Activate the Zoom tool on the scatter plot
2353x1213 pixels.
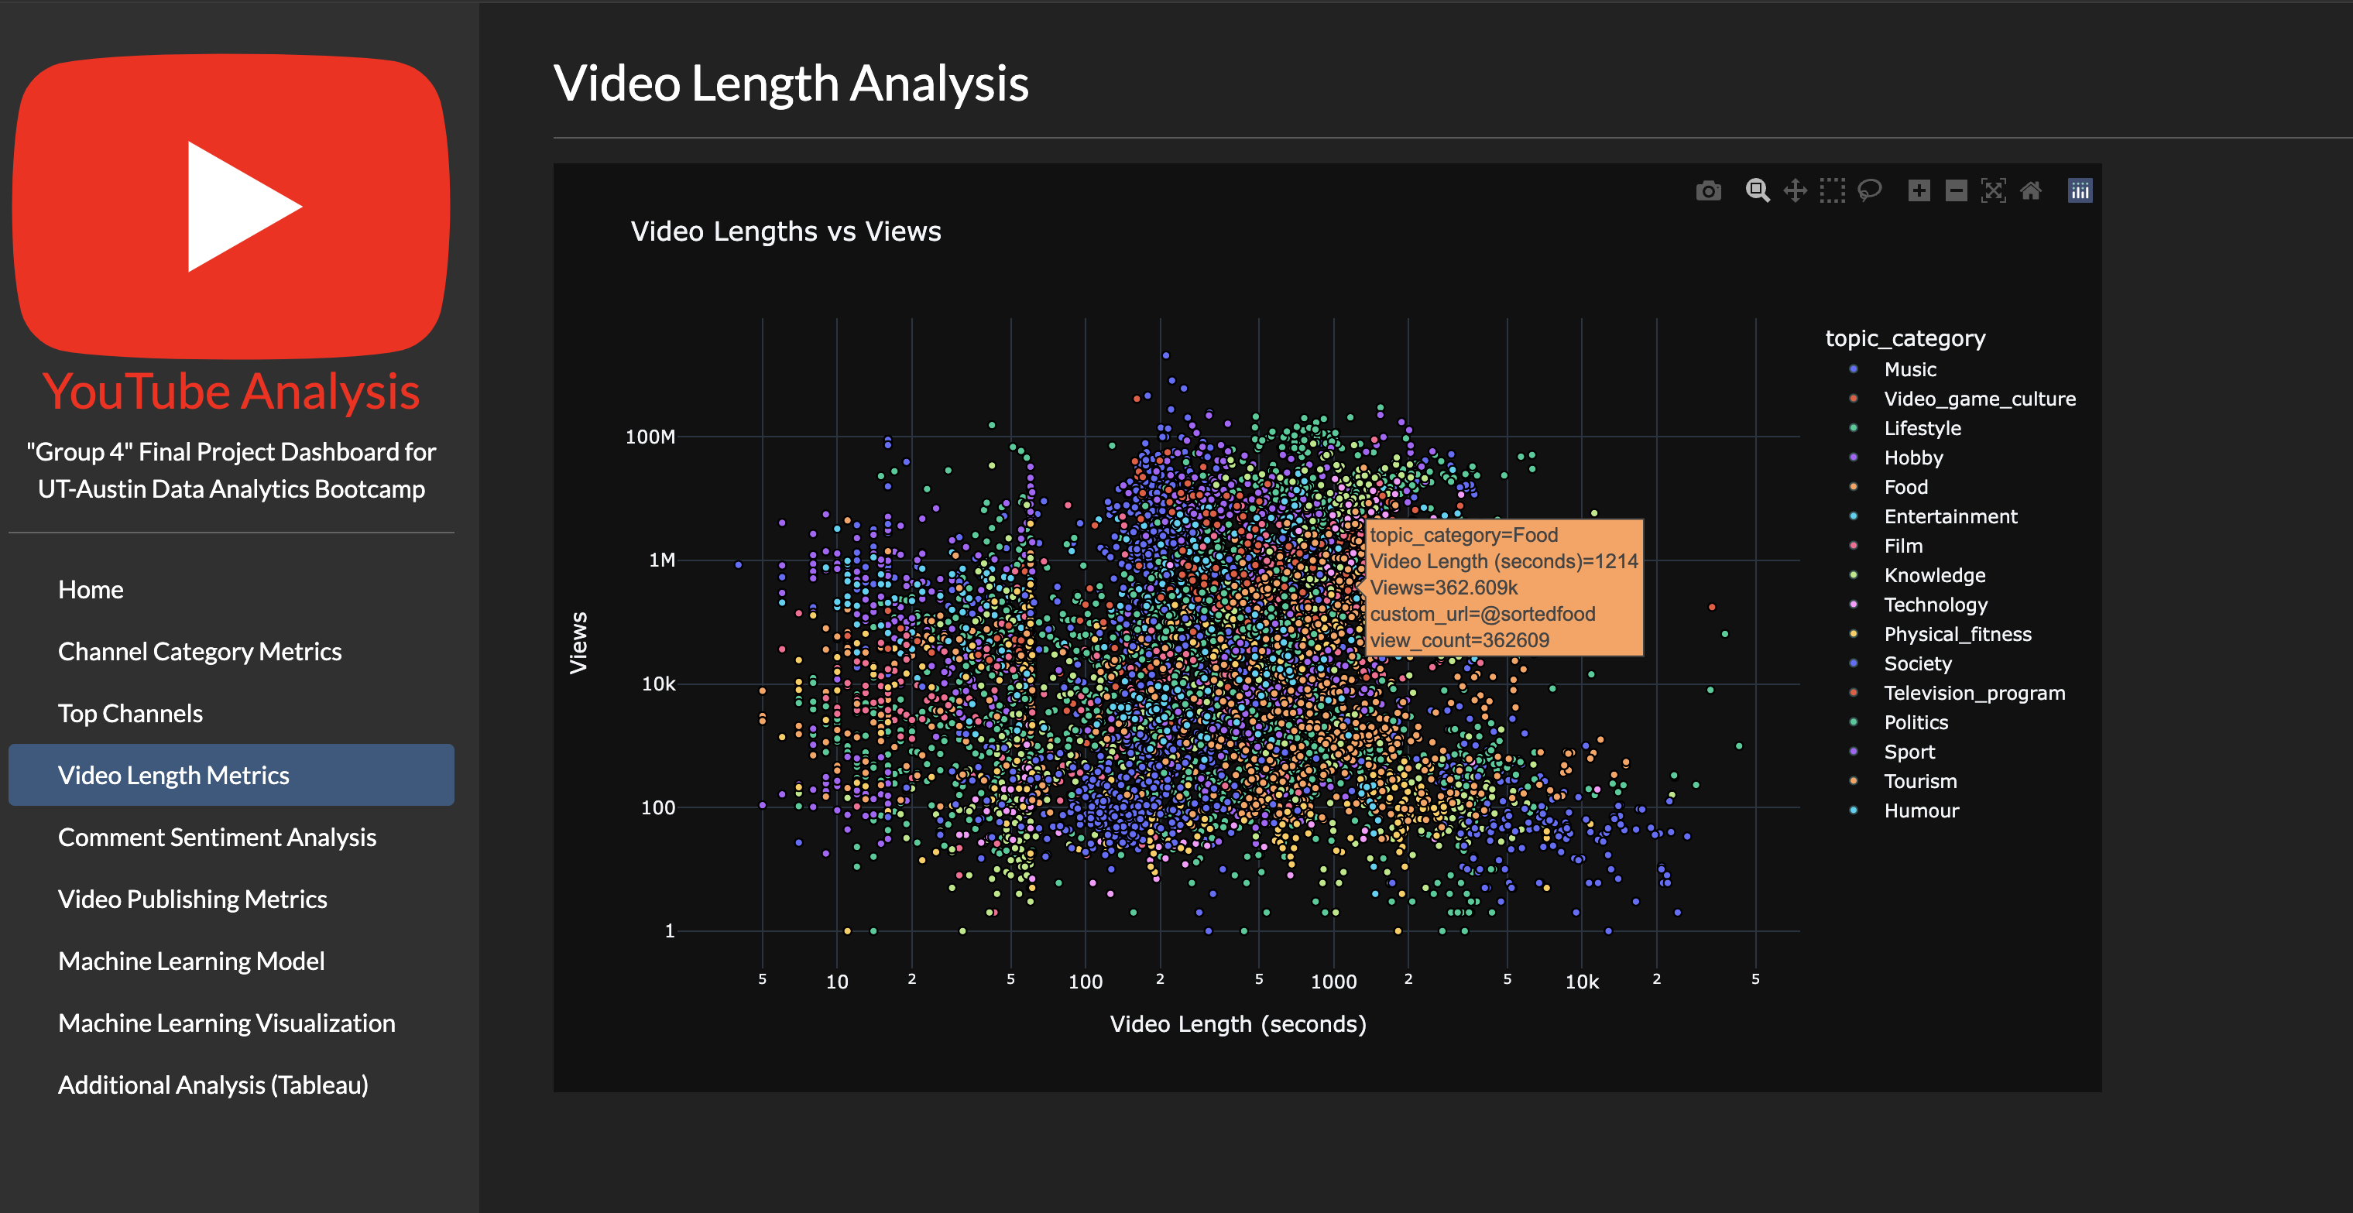[1757, 190]
